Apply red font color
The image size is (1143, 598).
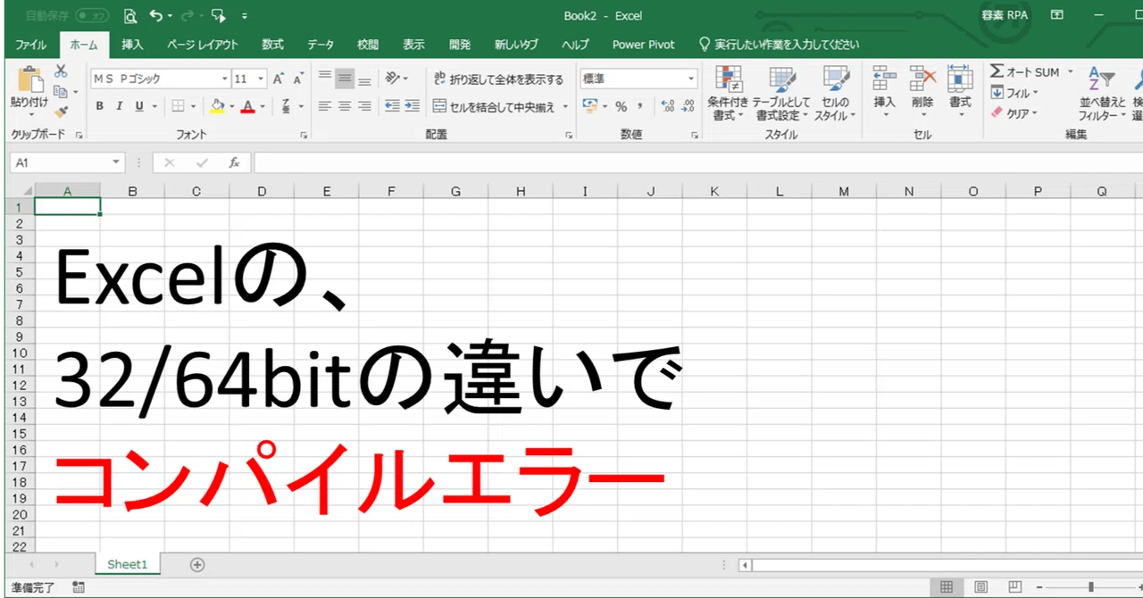247,106
